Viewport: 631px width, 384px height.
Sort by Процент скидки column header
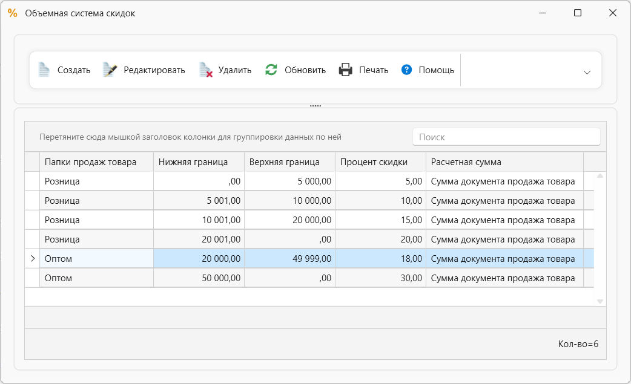pos(381,162)
